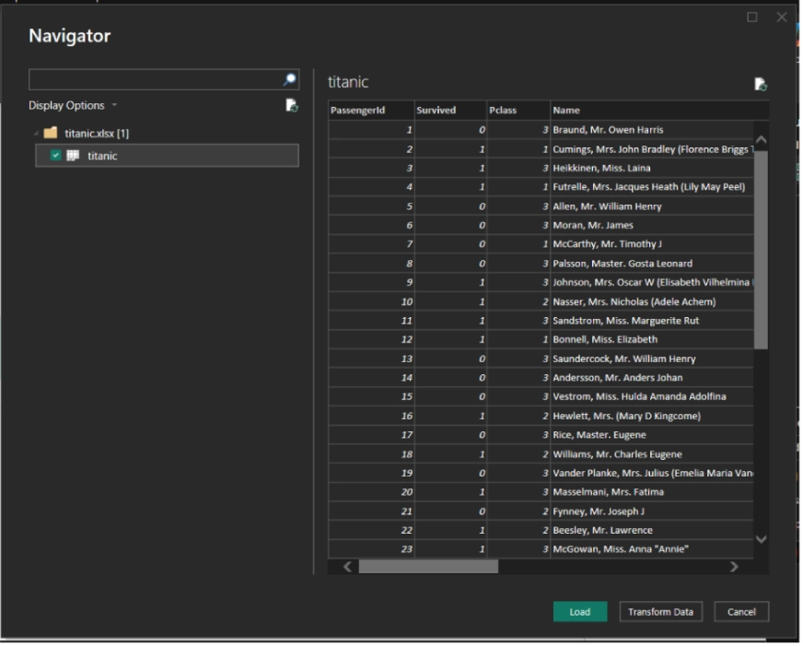Click Transform Data to open Power Query
Image resolution: width=803 pixels, height=647 pixels.
click(x=659, y=611)
